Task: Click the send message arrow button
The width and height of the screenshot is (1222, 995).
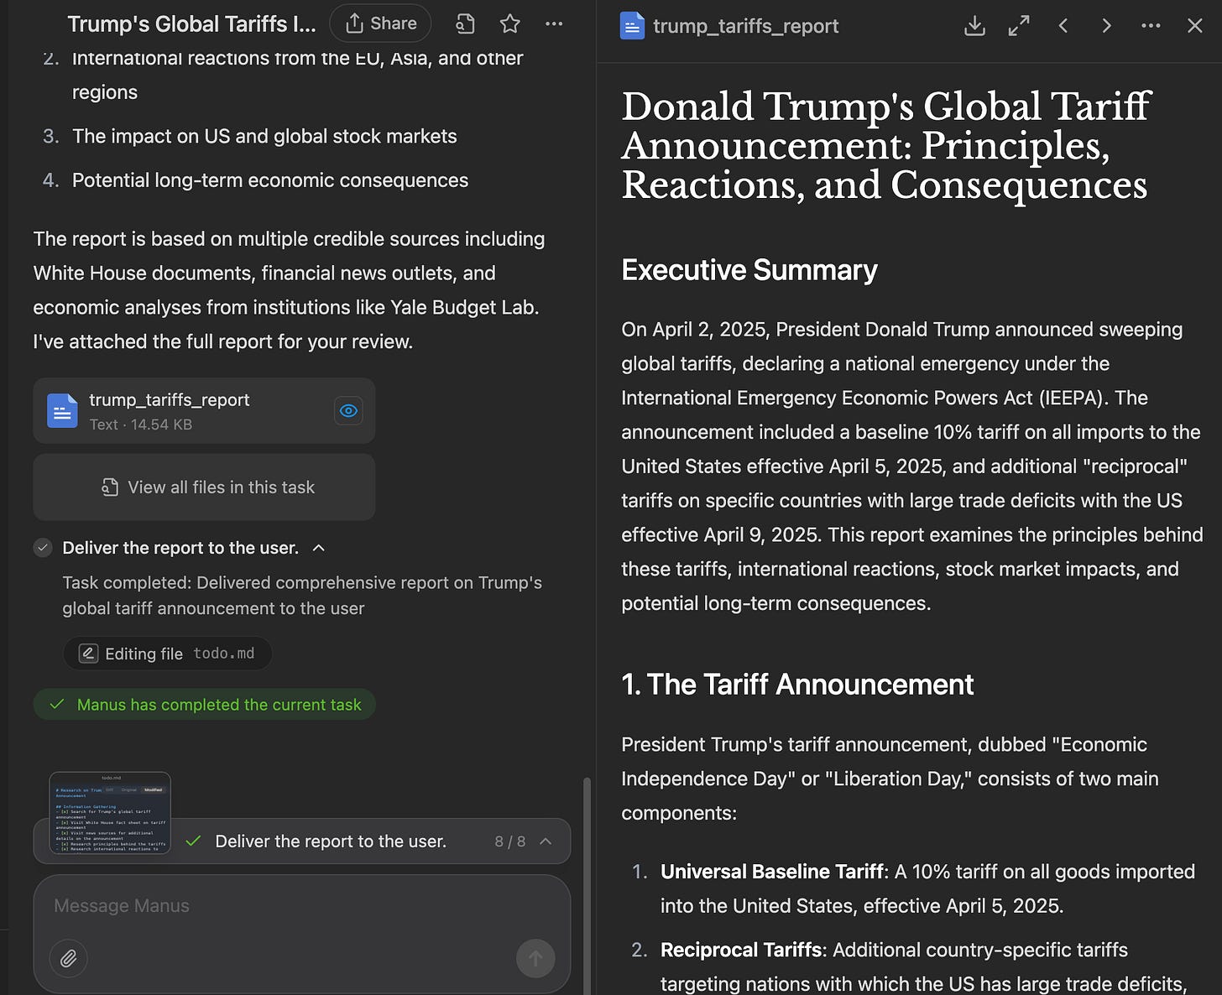Action: pos(535,958)
